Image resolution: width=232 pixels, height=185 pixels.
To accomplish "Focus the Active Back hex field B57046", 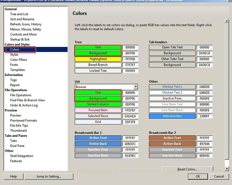I will pos(204,144).
